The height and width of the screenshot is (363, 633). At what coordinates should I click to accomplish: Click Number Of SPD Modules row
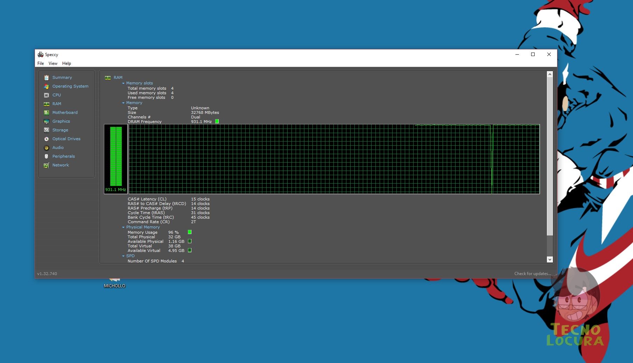pos(156,261)
